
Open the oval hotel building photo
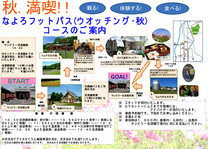[x=115, y=47]
